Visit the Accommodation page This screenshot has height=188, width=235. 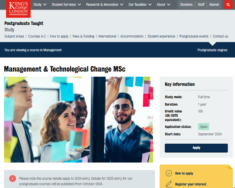[x=132, y=36]
